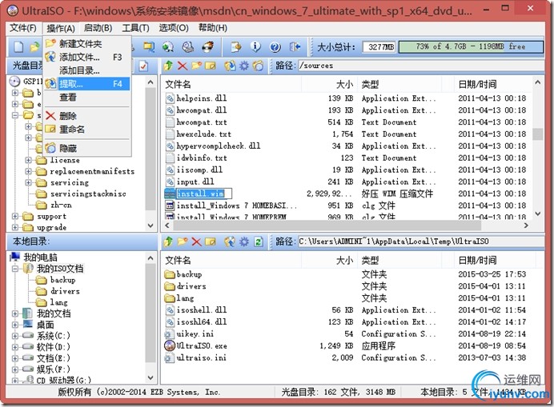Click the 73% of 4.7GB capacity bar
Viewport: 554px width, 407px height.
click(471, 46)
